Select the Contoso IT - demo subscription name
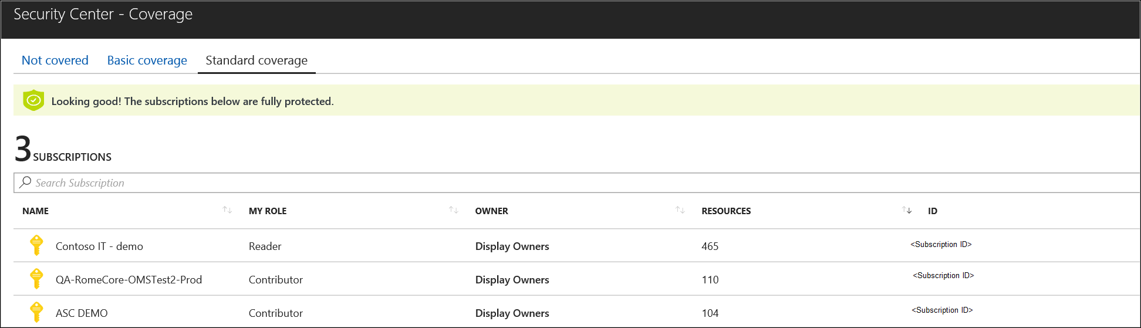The width and height of the screenshot is (1141, 328). tap(99, 246)
